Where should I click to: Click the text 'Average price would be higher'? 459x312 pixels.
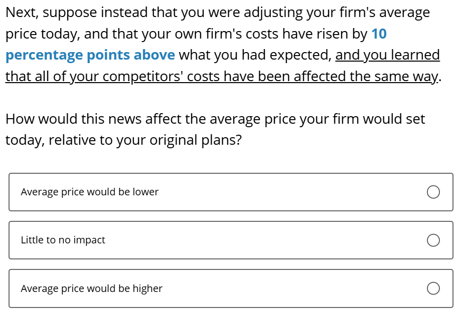coord(91,288)
